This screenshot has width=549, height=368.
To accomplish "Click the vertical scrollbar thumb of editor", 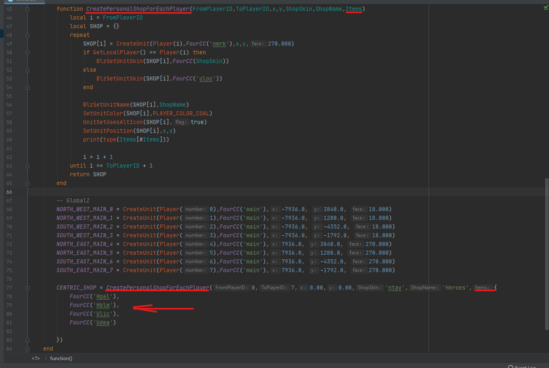I will click(547, 253).
